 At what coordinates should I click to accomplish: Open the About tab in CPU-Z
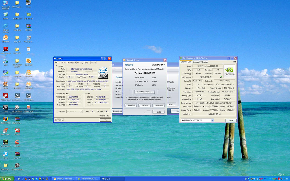tap(93, 63)
